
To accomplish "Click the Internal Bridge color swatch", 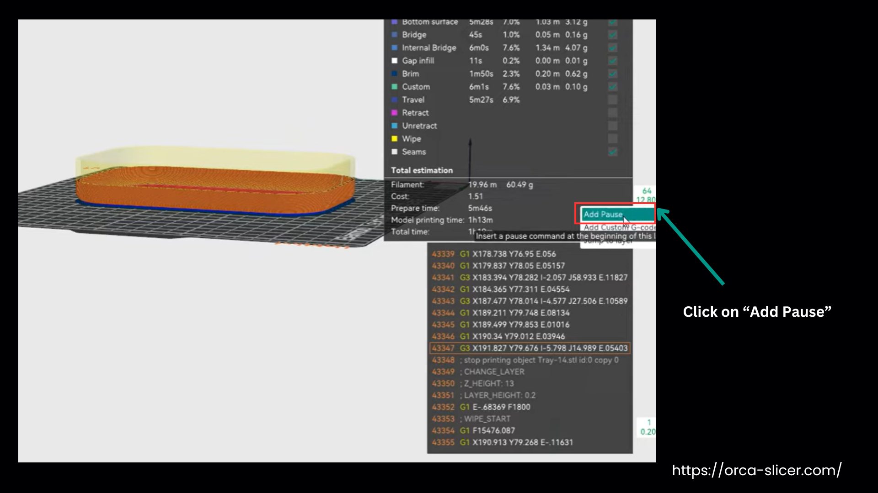I will tap(394, 47).
